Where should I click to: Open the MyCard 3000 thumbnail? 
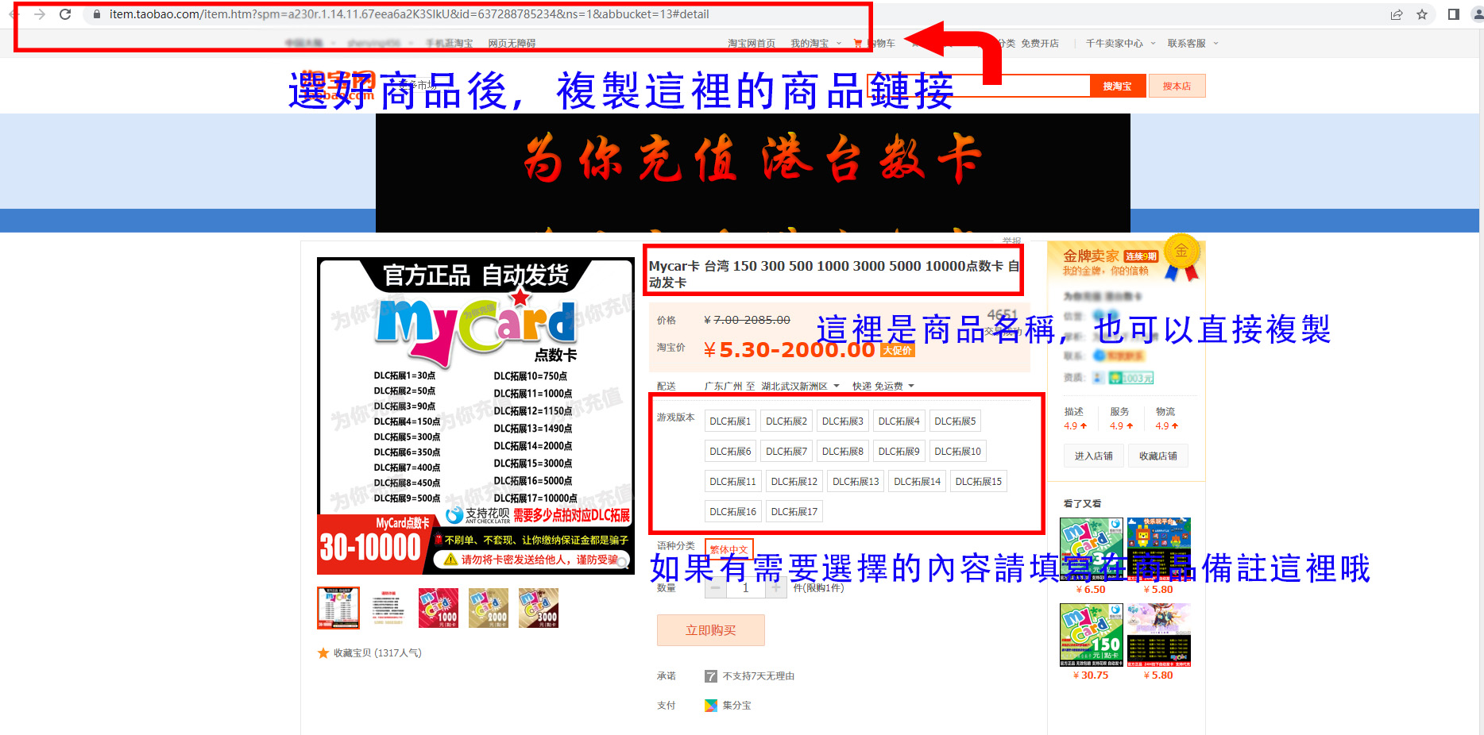click(539, 608)
